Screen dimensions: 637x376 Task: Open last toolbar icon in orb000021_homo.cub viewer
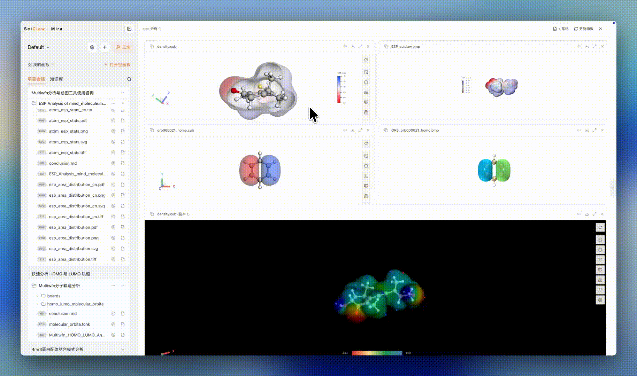coord(366,196)
